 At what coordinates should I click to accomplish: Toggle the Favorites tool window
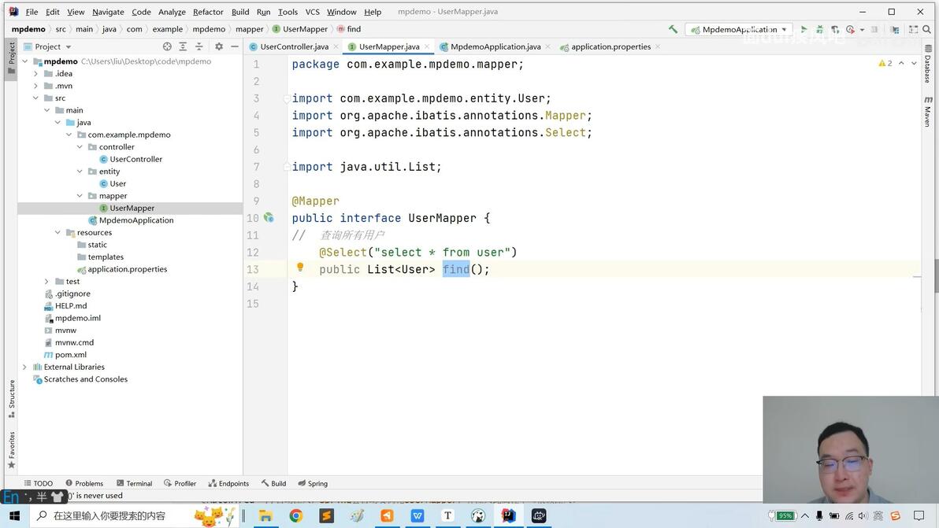(x=11, y=449)
